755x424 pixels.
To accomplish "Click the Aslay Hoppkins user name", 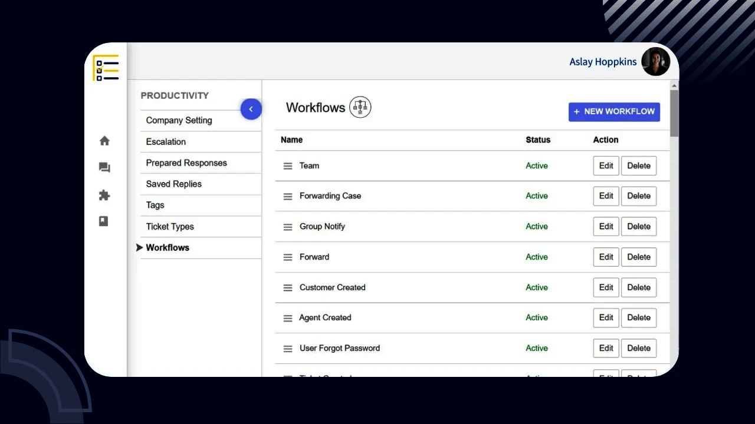I will (603, 62).
